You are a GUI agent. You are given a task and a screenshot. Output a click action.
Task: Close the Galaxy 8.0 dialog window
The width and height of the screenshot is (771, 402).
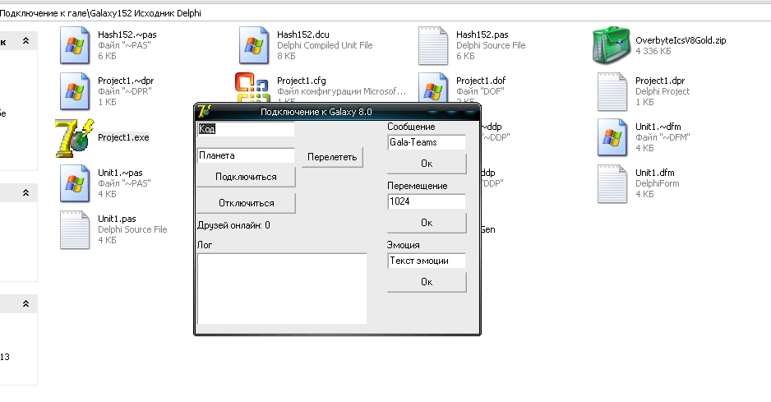pos(471,112)
